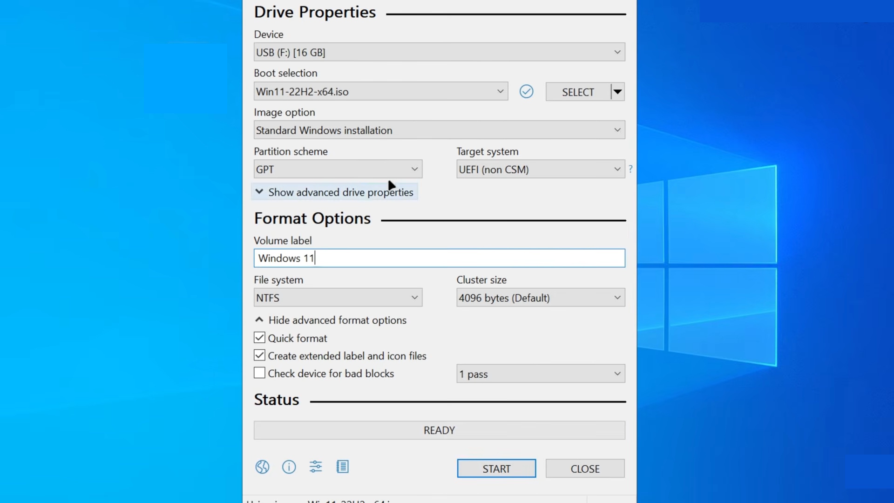894x503 pixels.
Task: Click the READY status bar
Action: [439, 430]
